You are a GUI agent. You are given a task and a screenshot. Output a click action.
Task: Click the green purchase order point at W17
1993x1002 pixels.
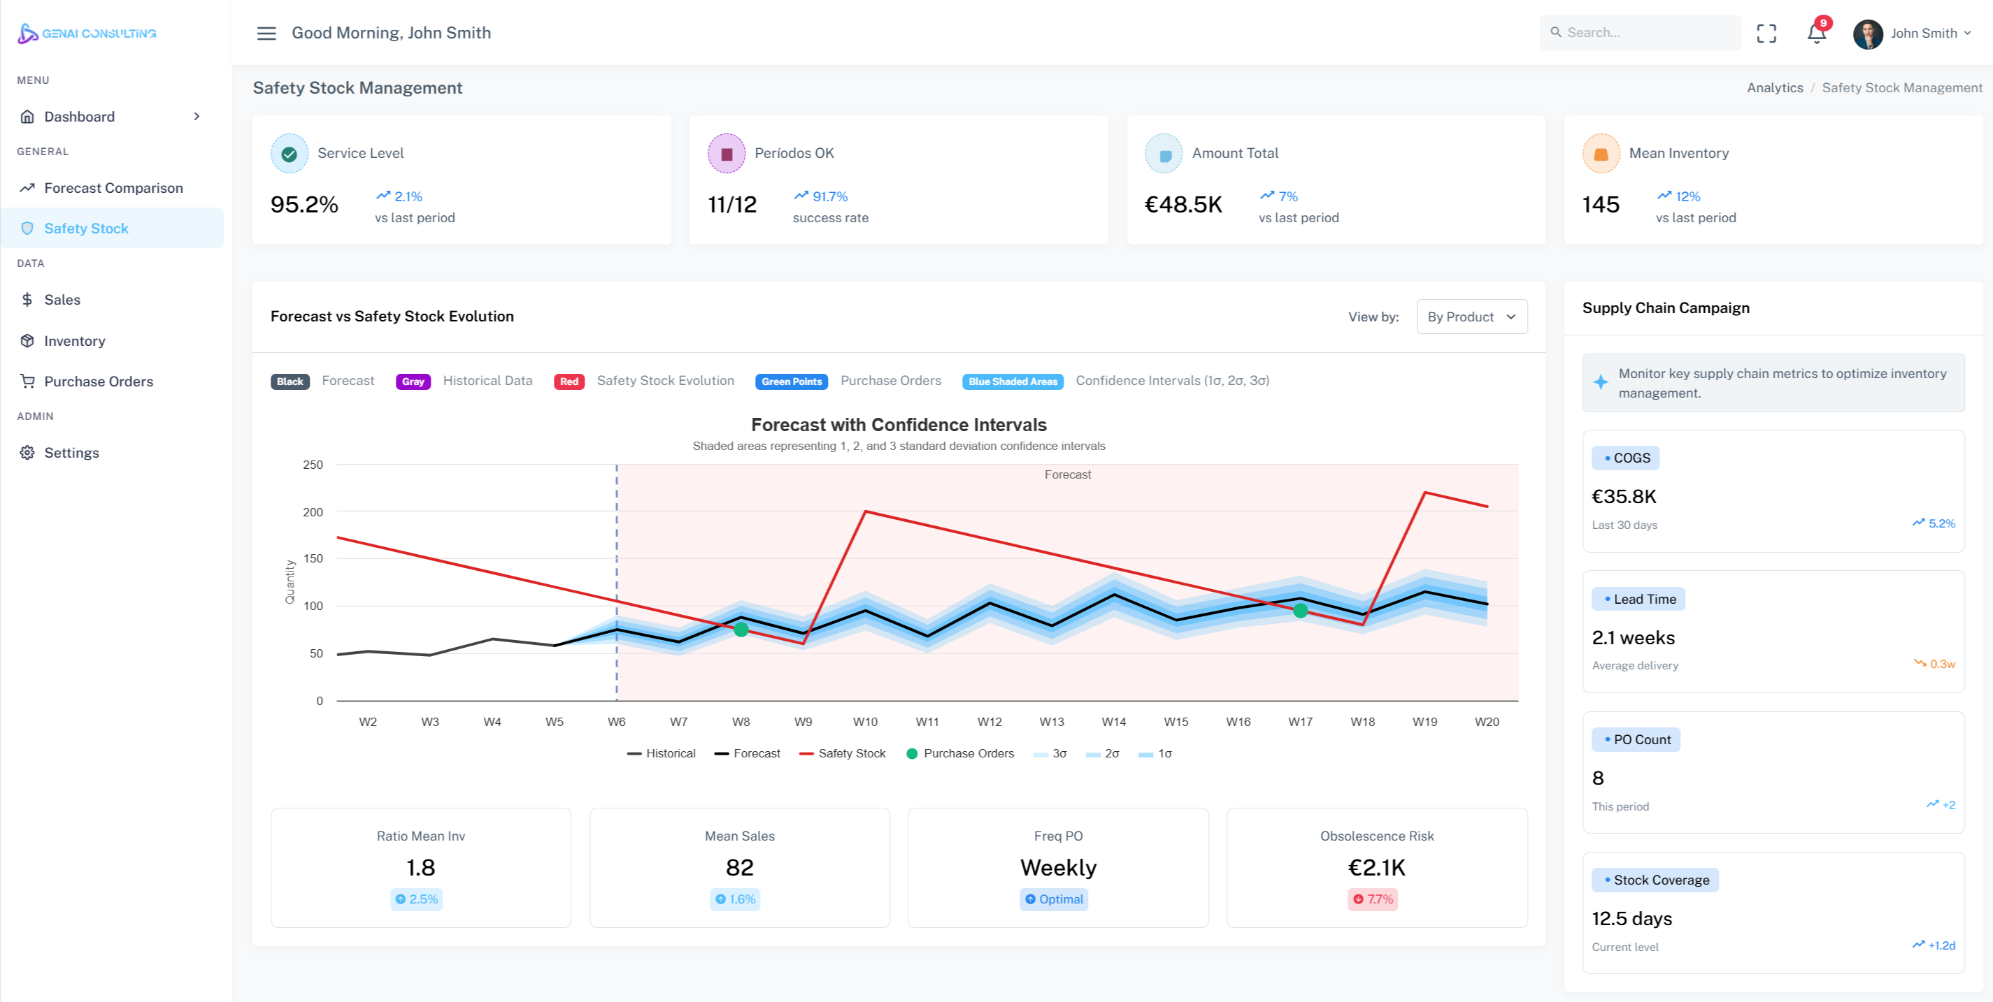1301,611
